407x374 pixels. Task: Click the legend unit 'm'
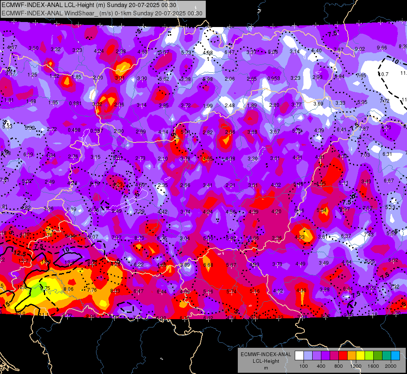(x=266, y=368)
